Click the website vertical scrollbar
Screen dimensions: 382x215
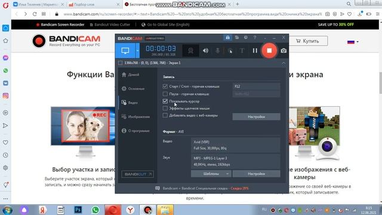coord(381,83)
